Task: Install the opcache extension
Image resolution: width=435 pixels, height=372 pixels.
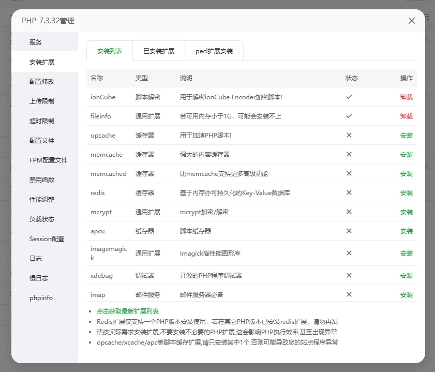Action: coord(406,136)
